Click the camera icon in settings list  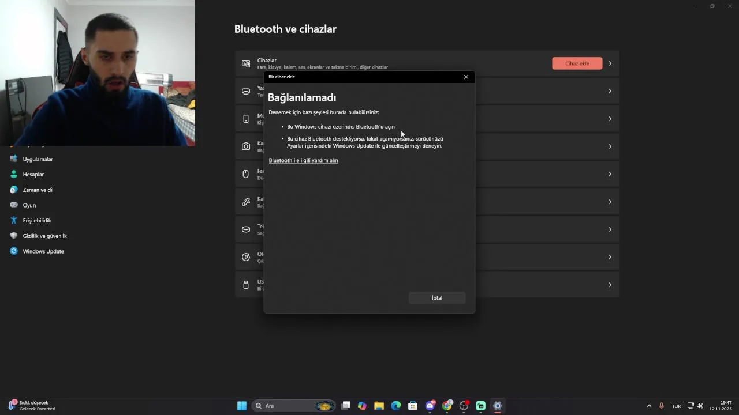246,146
